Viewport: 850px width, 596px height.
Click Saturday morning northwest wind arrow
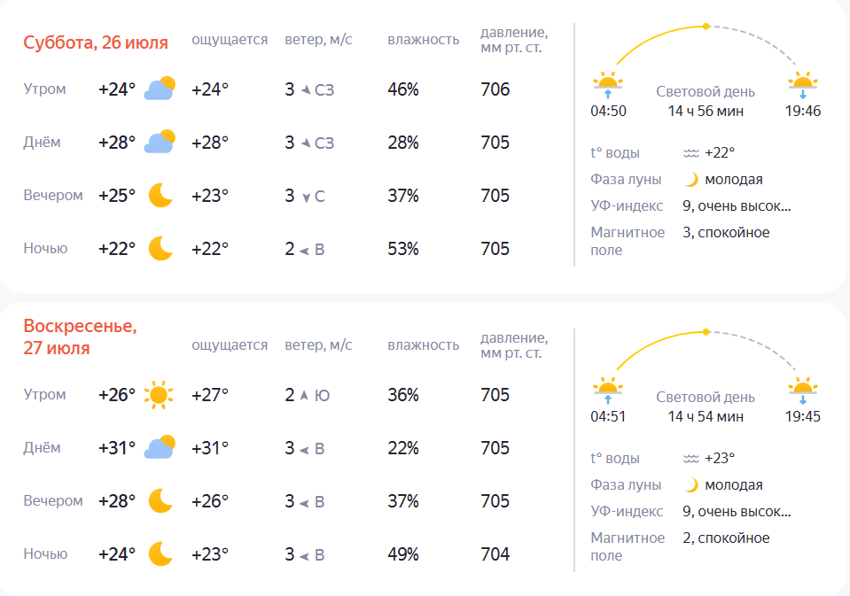coord(306,90)
